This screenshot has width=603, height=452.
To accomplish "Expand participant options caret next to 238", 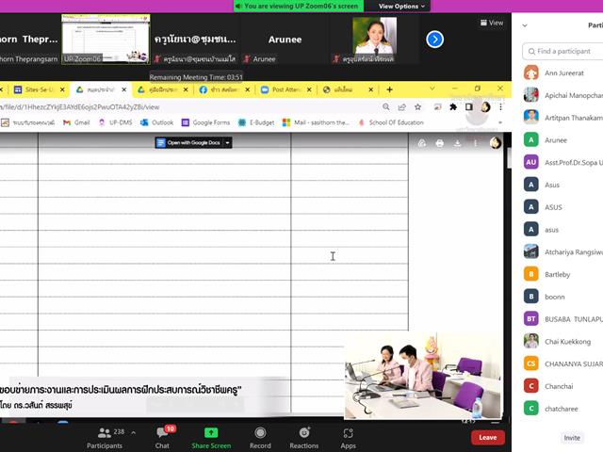I will pos(133,433).
